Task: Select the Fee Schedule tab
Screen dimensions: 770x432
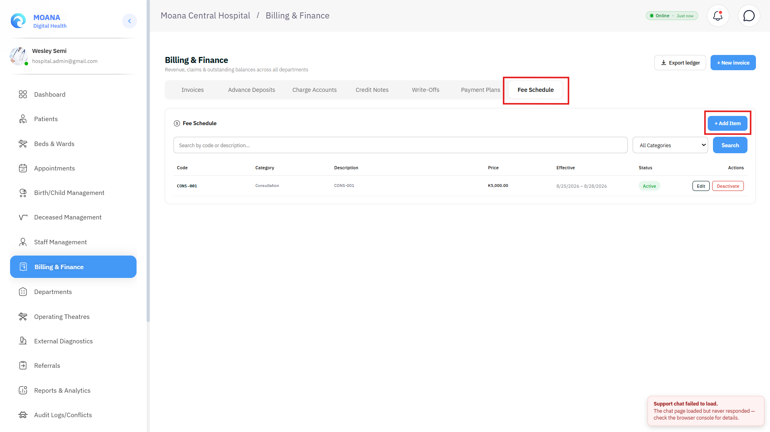Action: point(535,90)
